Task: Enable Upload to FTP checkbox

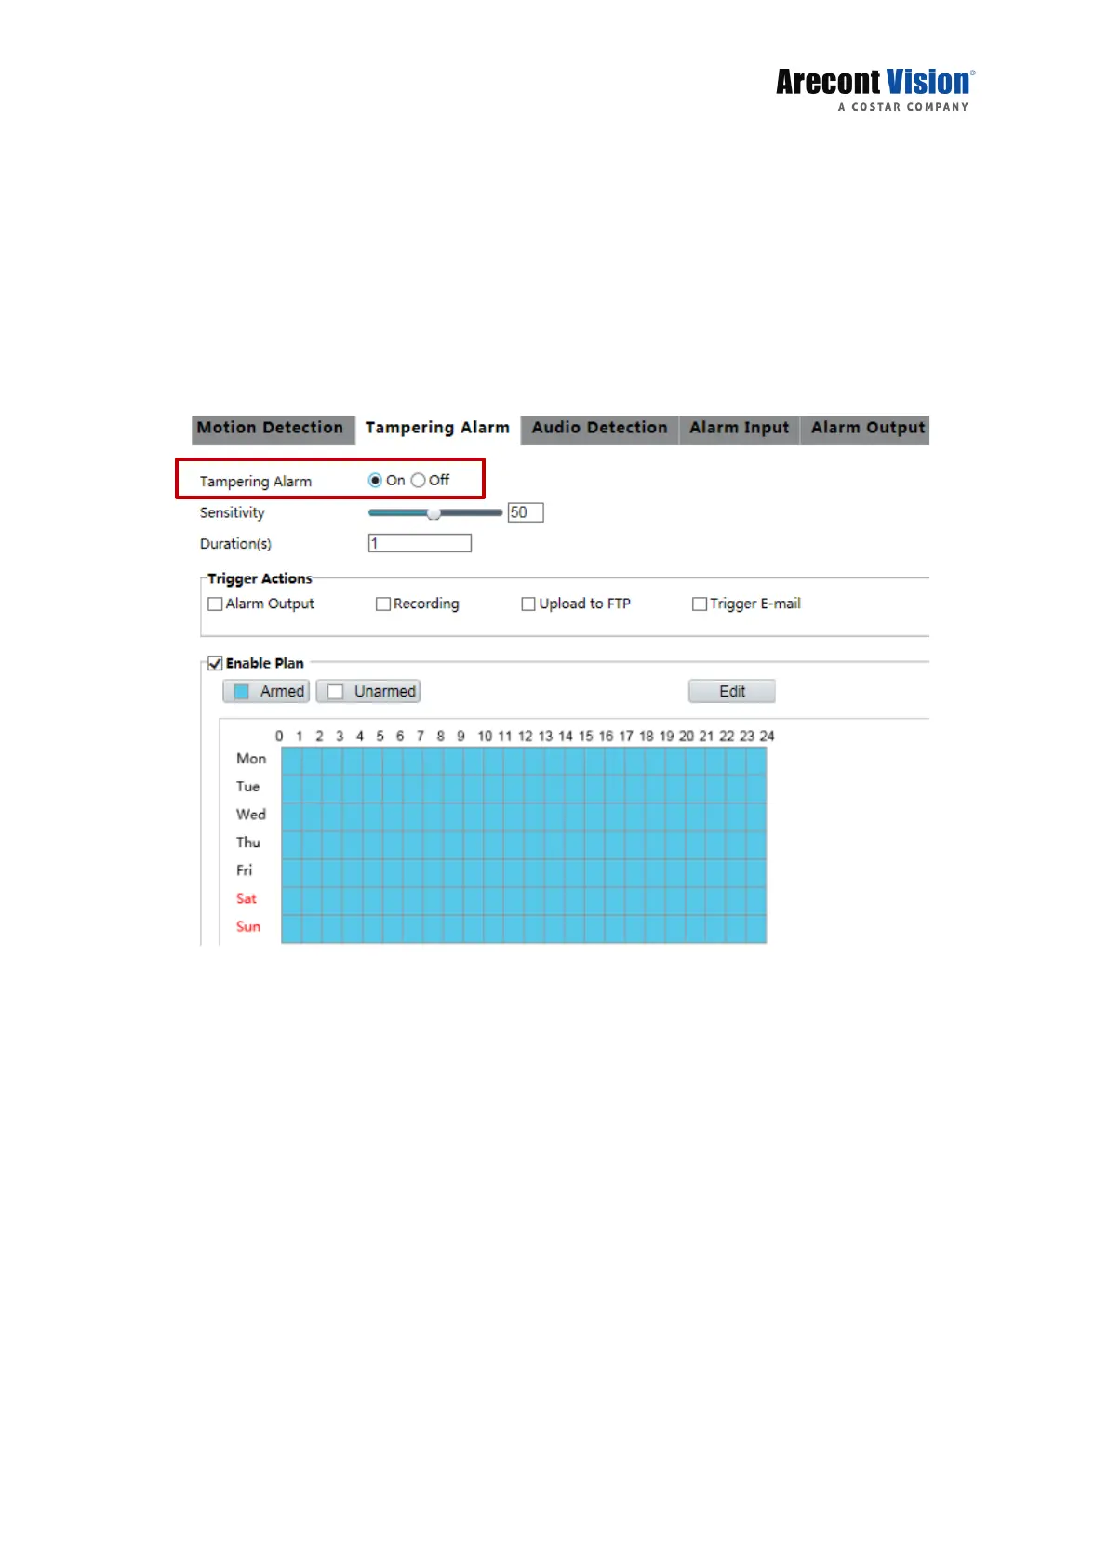Action: (528, 604)
